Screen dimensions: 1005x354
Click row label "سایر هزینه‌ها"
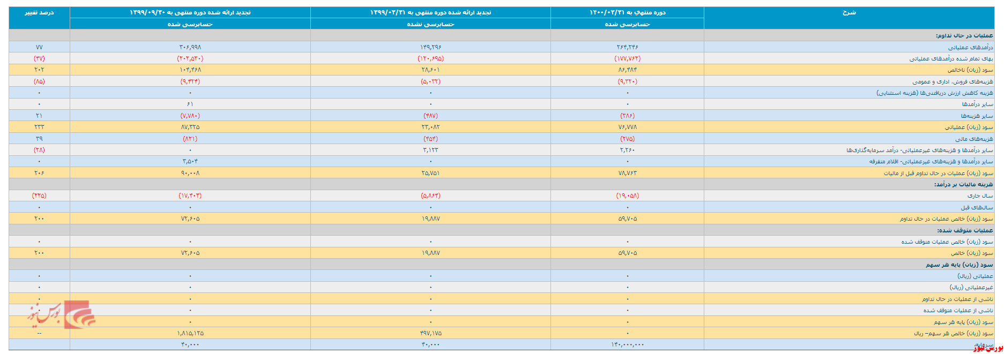977,116
